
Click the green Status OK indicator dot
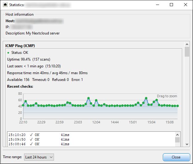click(x=8, y=53)
